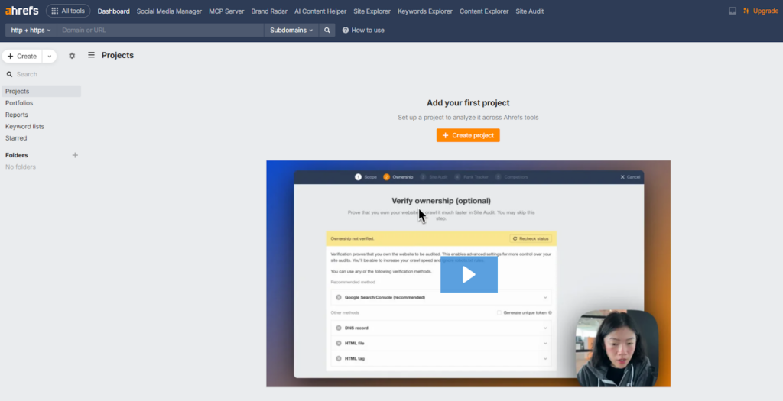This screenshot has height=401, width=783.
Task: Click the How to use help icon
Action: 346,31
